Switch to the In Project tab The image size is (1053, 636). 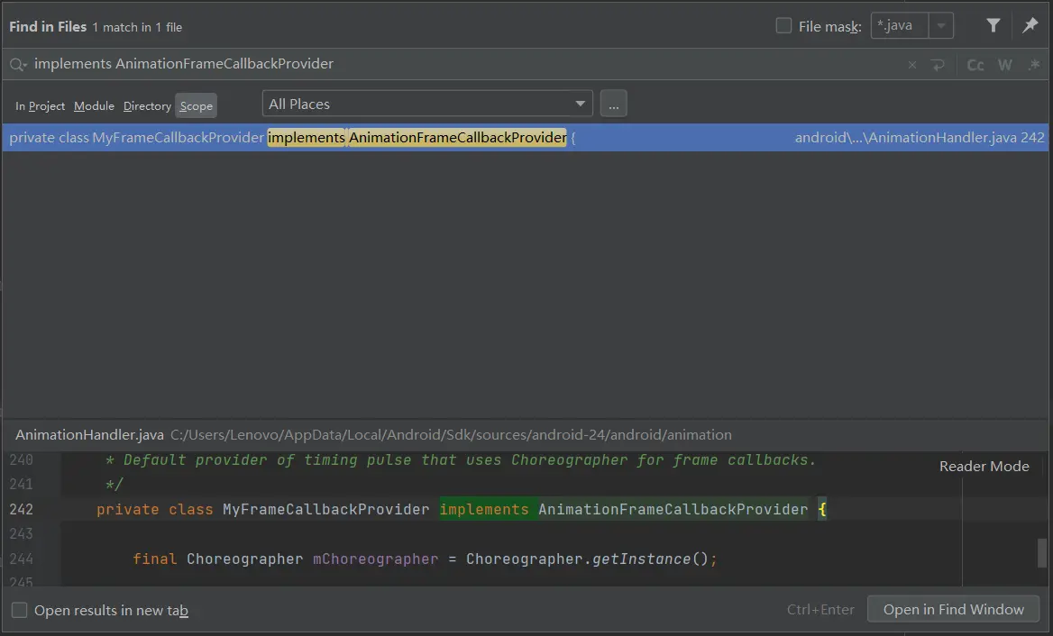(40, 105)
